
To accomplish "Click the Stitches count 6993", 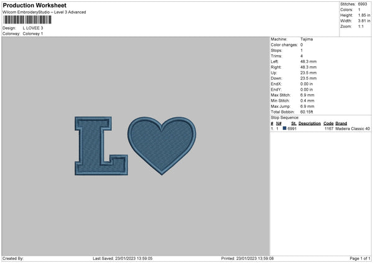I will pyautogui.click(x=362, y=4).
